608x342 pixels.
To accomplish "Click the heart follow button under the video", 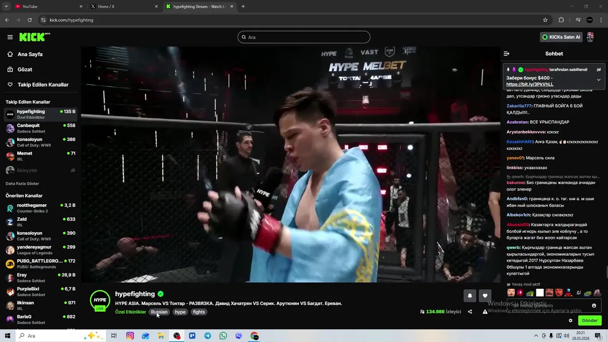I will click(x=485, y=295).
